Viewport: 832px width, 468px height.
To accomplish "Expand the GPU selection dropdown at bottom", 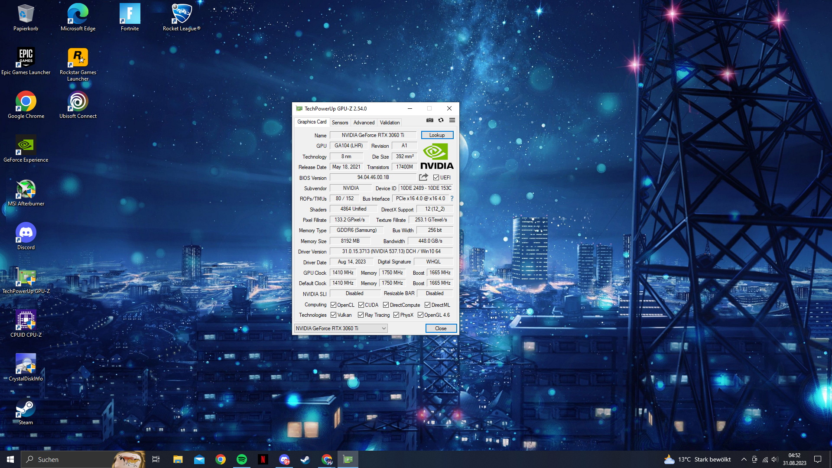I will pyautogui.click(x=383, y=328).
